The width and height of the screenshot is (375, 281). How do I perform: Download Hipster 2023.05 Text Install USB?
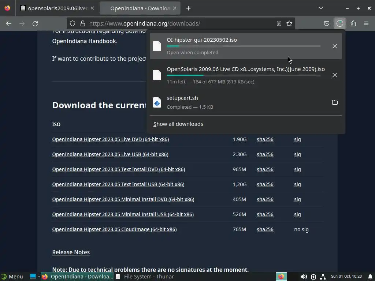(118, 184)
